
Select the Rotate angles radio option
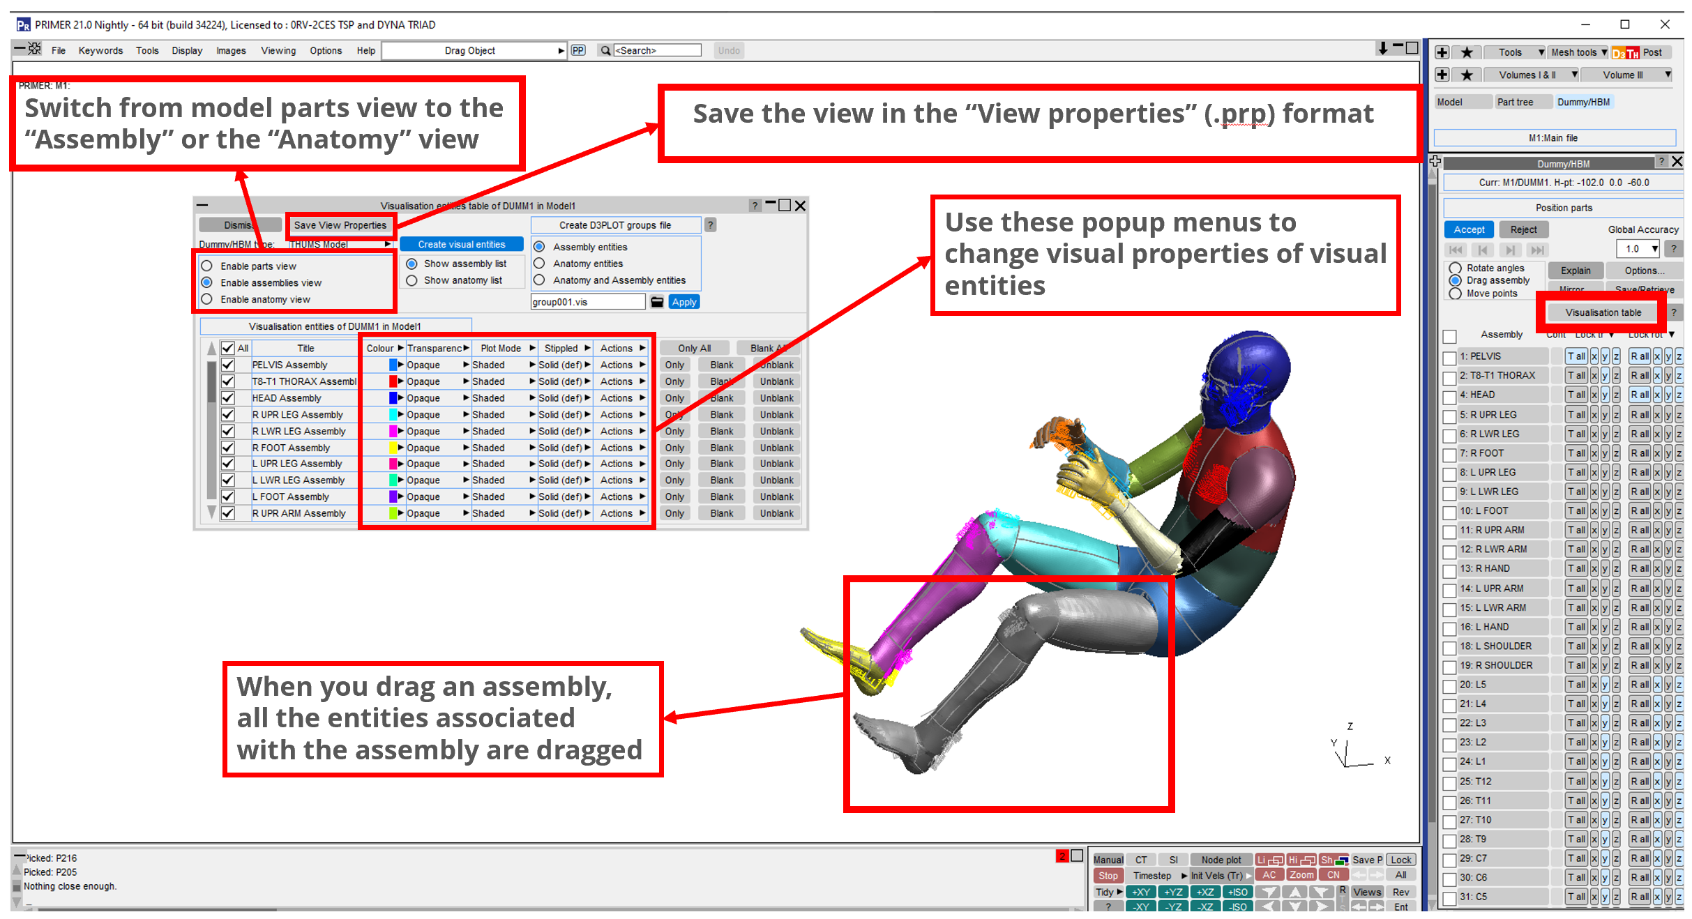pyautogui.click(x=1456, y=268)
